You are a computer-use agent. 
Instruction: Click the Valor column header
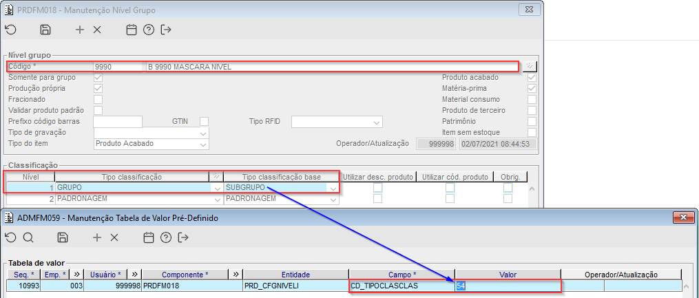click(508, 274)
